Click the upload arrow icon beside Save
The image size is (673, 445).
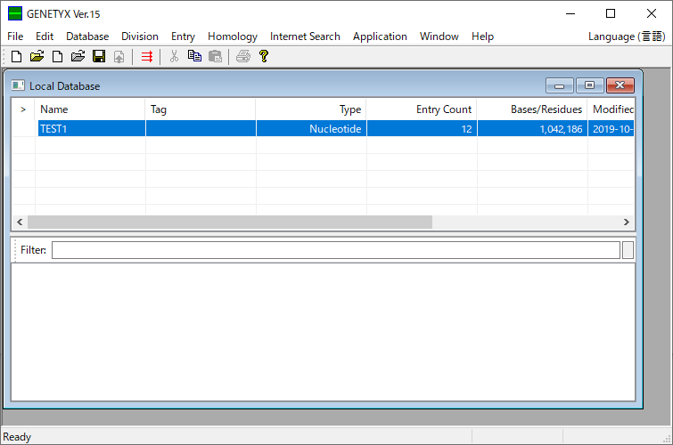119,56
